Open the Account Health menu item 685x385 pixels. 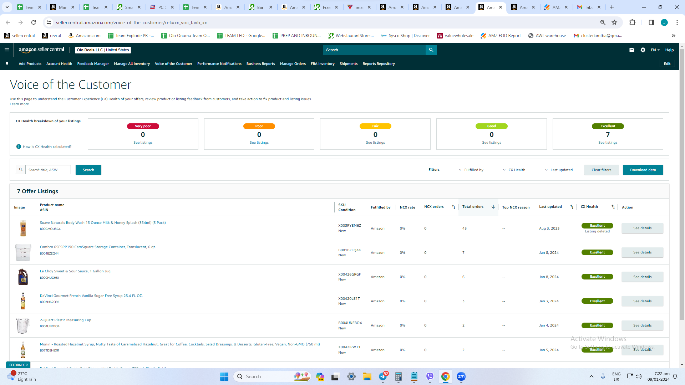click(x=59, y=64)
